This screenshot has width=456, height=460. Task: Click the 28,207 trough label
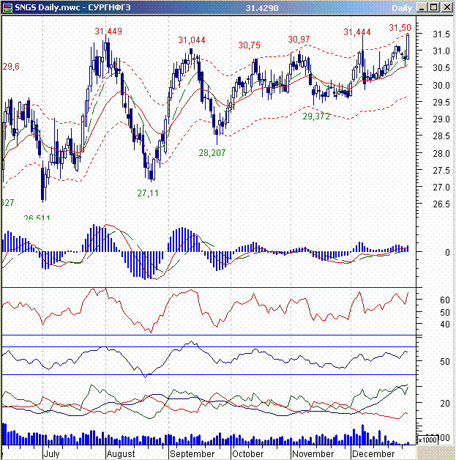click(212, 153)
